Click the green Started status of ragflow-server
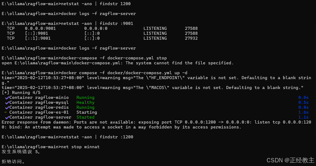 click(x=85, y=117)
